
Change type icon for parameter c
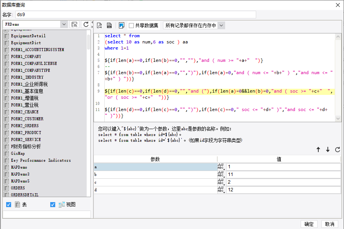[x=221, y=182]
